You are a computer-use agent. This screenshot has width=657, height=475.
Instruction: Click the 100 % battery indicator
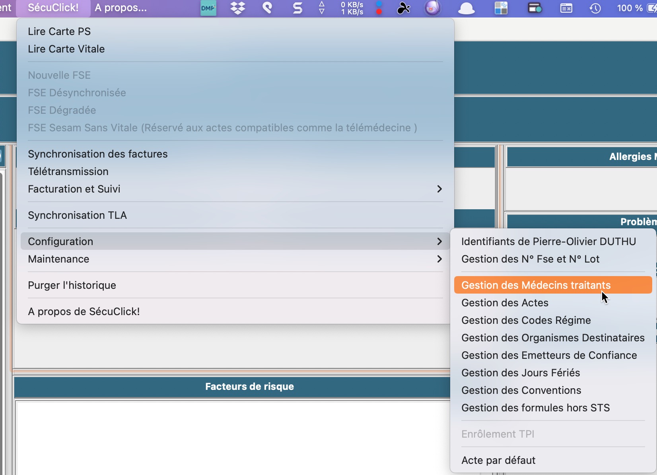[x=636, y=8]
